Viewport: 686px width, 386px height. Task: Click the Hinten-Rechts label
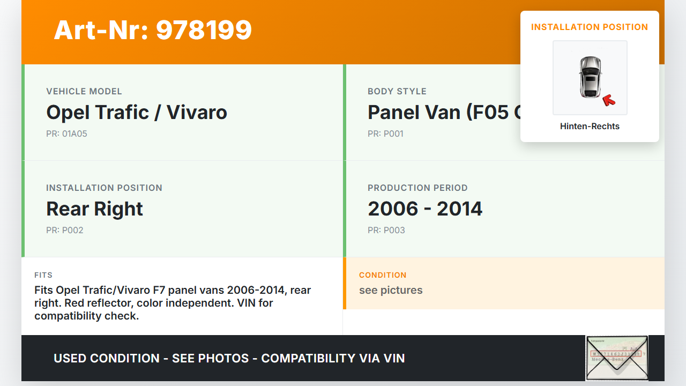pos(590,127)
